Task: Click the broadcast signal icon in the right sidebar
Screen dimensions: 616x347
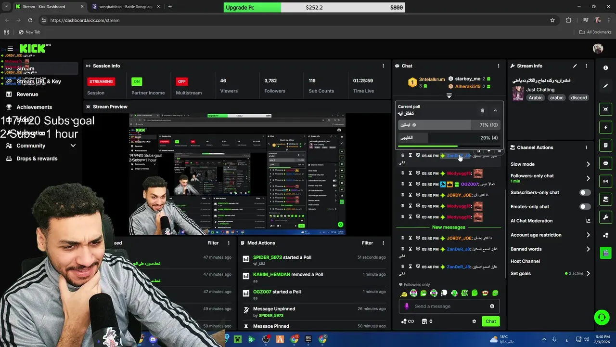Action: point(605,181)
